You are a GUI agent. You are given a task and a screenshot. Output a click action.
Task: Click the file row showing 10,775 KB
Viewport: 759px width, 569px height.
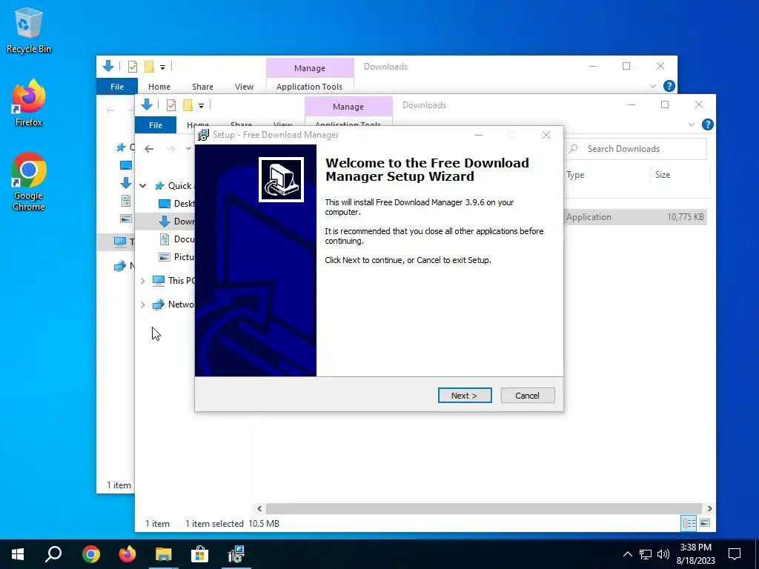point(635,217)
